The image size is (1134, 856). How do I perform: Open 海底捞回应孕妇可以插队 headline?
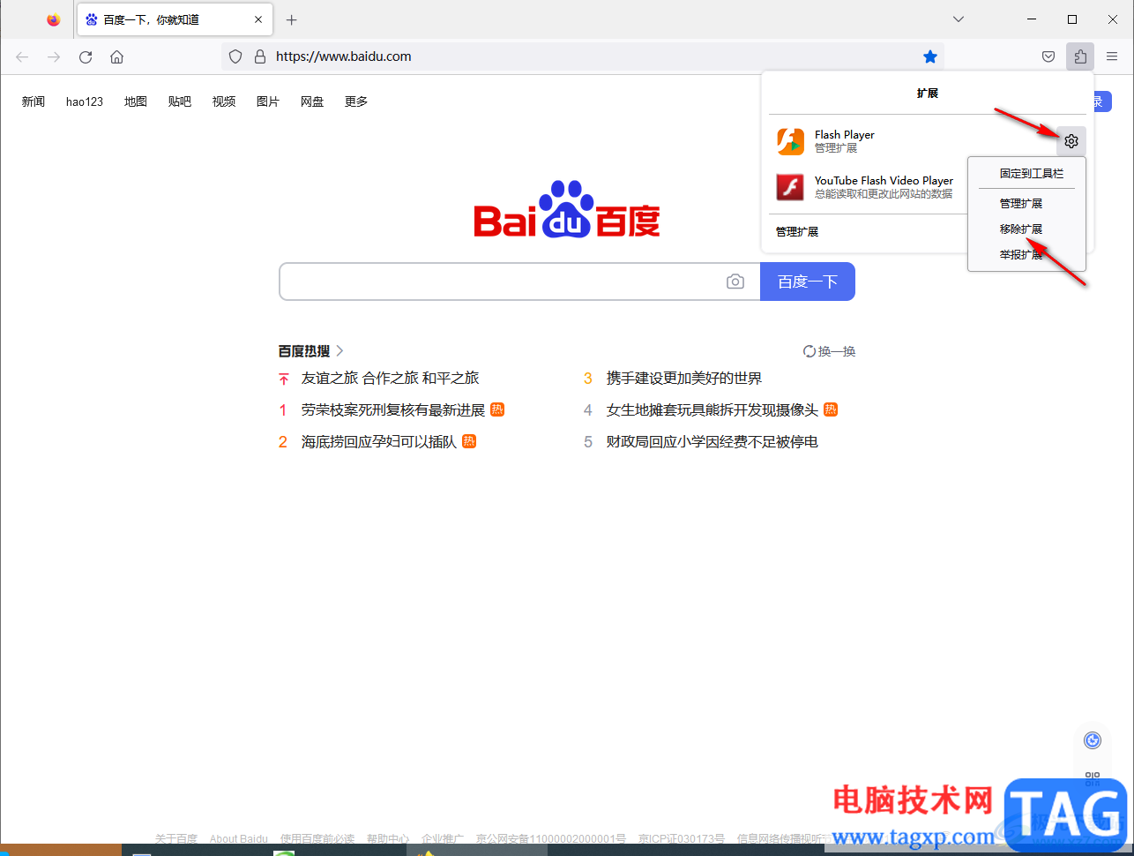coord(379,442)
